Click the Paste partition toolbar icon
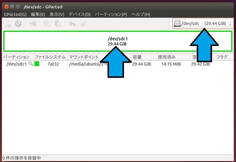This screenshot has height=162, width=236. click(58, 24)
